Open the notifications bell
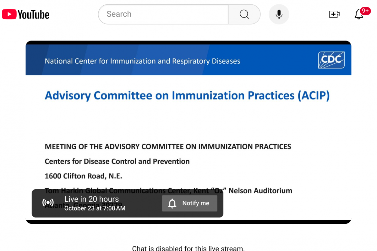 358,15
